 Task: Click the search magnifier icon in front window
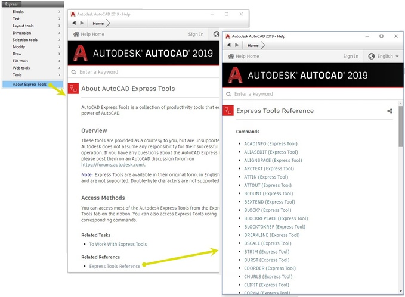(x=228, y=94)
